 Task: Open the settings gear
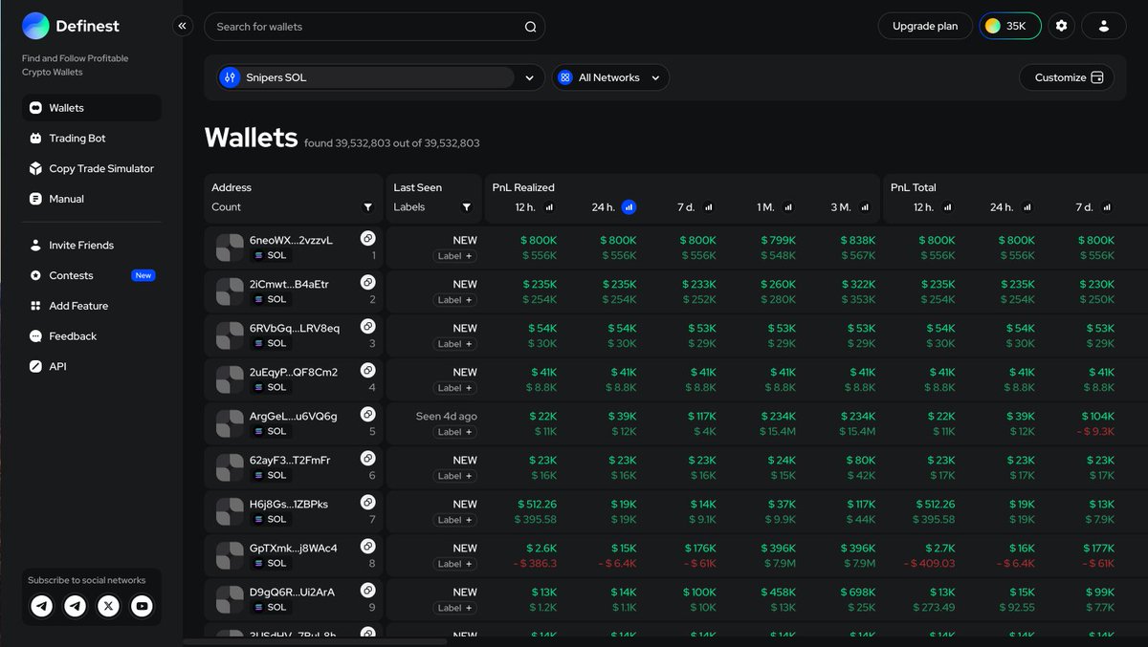point(1061,26)
